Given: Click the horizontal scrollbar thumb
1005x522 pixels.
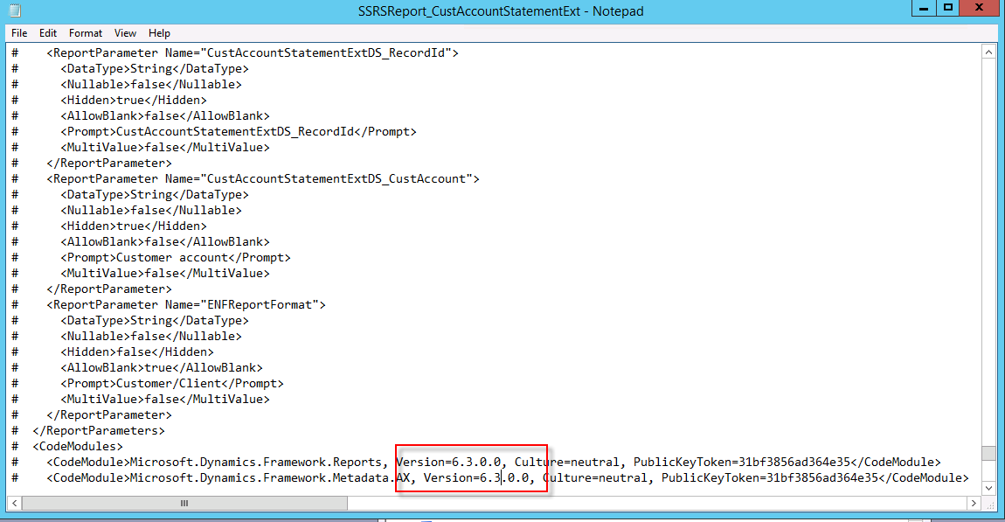Looking at the screenshot, I should click(x=184, y=504).
